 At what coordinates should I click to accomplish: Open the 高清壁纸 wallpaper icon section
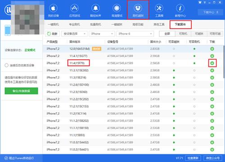click(117, 10)
